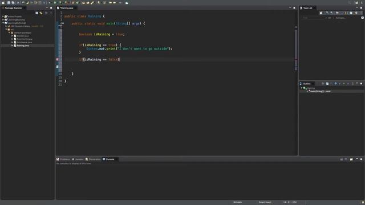Click Smart Insert in status bar

(x=265, y=202)
